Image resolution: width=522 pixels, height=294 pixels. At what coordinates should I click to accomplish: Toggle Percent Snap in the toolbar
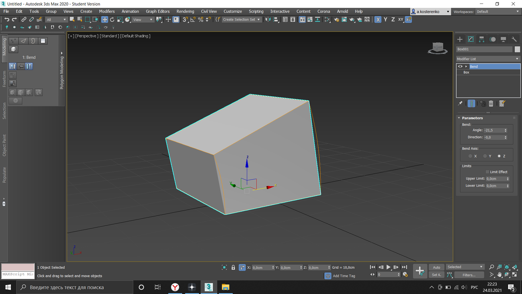click(x=201, y=20)
